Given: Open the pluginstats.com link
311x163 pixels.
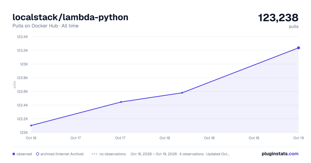Looking at the screenshot, I should [x=280, y=154].
